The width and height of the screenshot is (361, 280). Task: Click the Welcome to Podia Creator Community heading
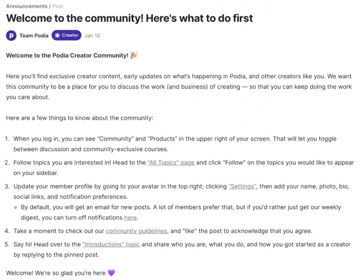67,55
